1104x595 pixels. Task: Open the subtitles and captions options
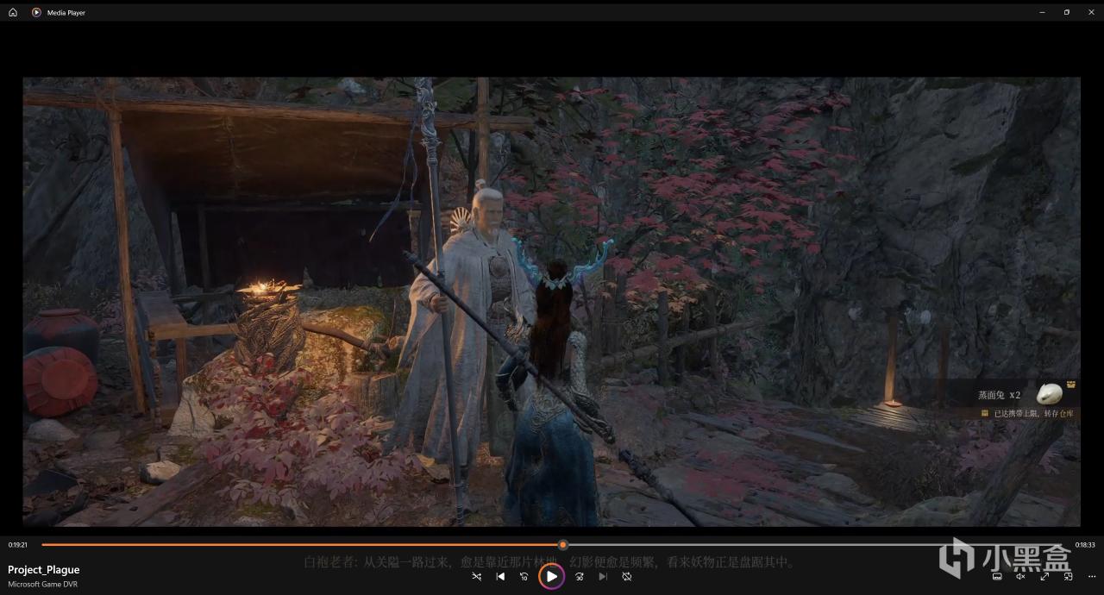pos(997,576)
